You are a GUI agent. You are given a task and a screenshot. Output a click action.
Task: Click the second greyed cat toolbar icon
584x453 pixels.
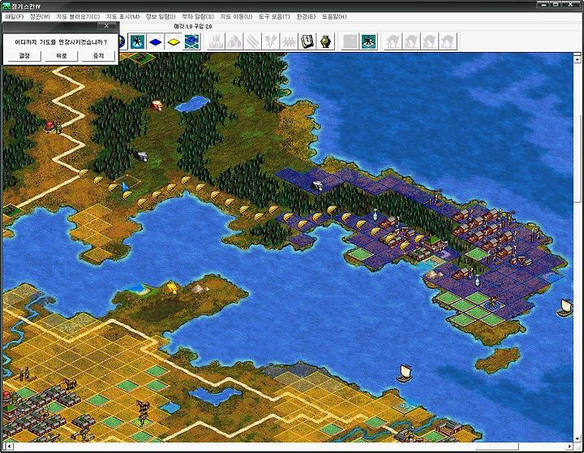click(411, 41)
